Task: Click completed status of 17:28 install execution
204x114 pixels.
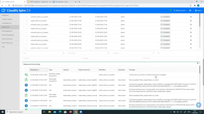Action: pyautogui.click(x=165, y=21)
